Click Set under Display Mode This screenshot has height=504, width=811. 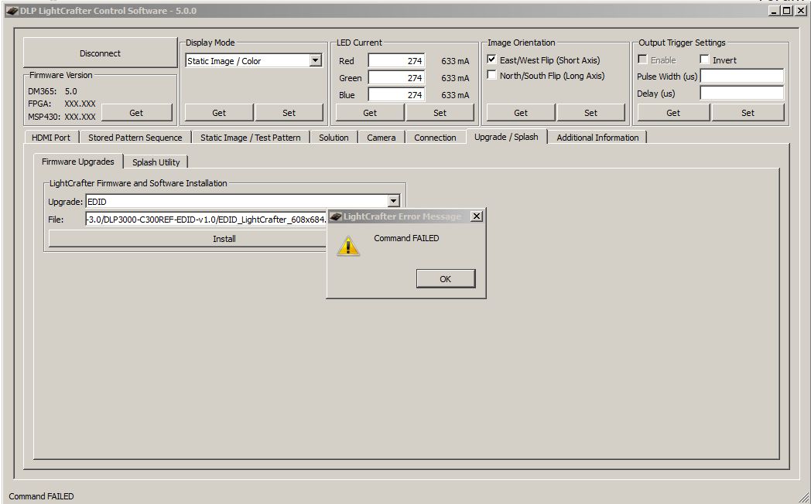click(x=289, y=113)
